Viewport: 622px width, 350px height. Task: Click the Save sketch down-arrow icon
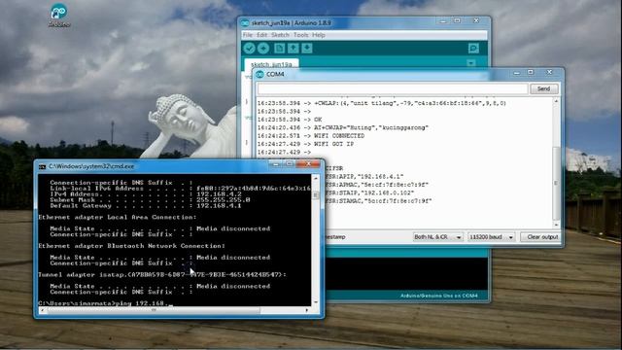click(x=307, y=48)
